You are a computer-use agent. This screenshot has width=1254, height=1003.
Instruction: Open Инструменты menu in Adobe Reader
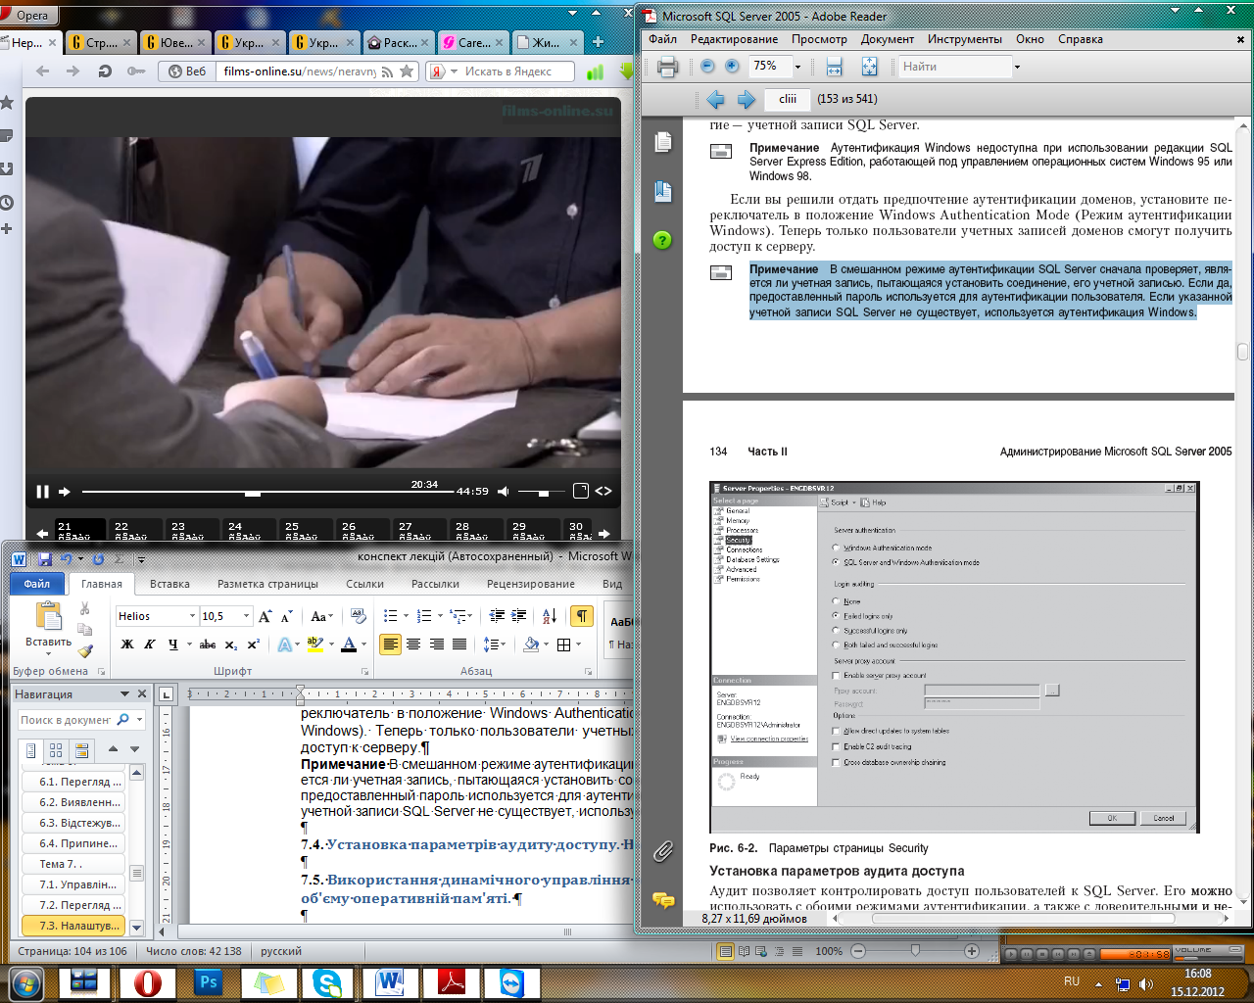[965, 39]
